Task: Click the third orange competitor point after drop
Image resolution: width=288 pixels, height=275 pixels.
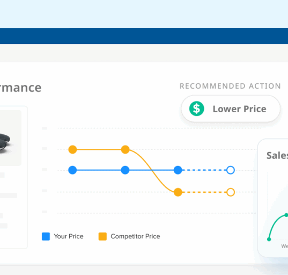Action: coord(178,192)
